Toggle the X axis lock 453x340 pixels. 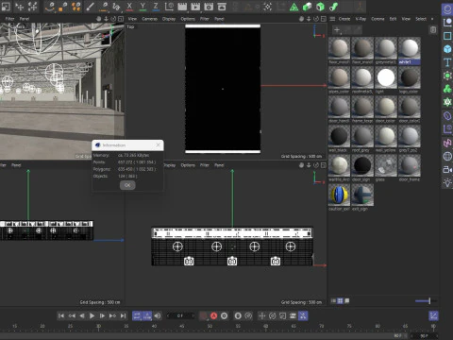[x=129, y=7]
